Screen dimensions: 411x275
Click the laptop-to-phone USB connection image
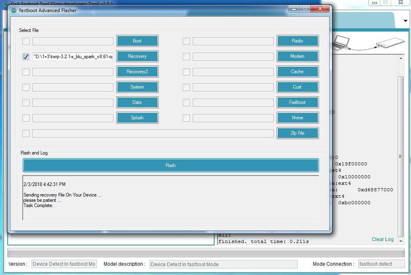tap(368, 43)
